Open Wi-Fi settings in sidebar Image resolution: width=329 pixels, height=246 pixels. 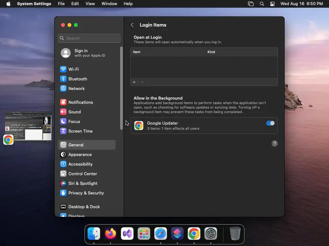[87, 69]
